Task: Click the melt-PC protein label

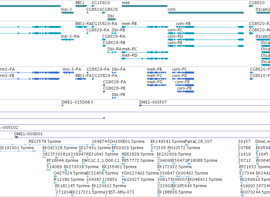Action: click(x=155, y=76)
